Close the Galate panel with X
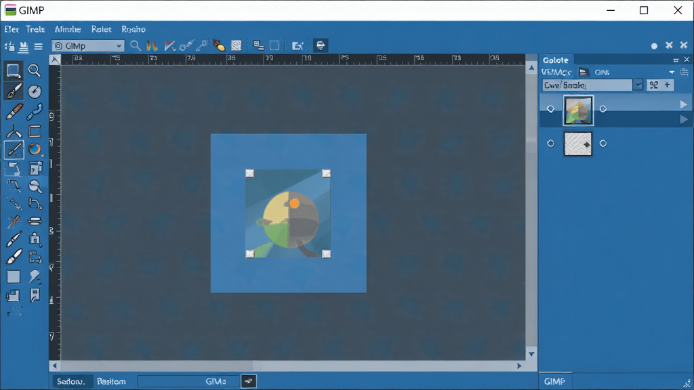Image resolution: width=694 pixels, height=390 pixels. click(687, 60)
